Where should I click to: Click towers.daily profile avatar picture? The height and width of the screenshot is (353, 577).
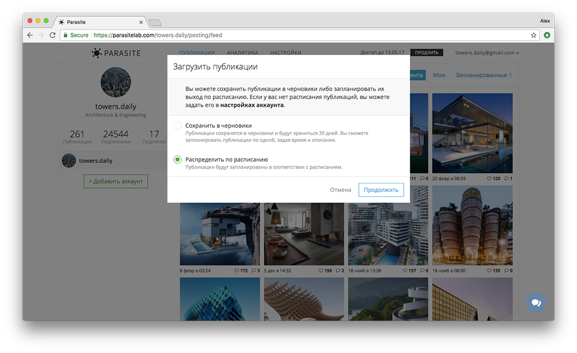pos(116,81)
